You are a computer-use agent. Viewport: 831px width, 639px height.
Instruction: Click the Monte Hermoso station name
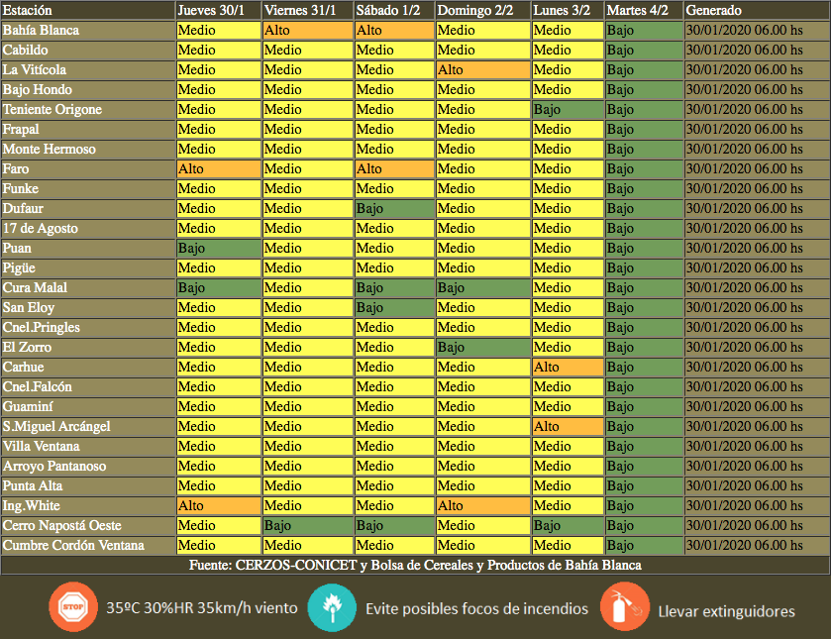pyautogui.click(x=50, y=149)
